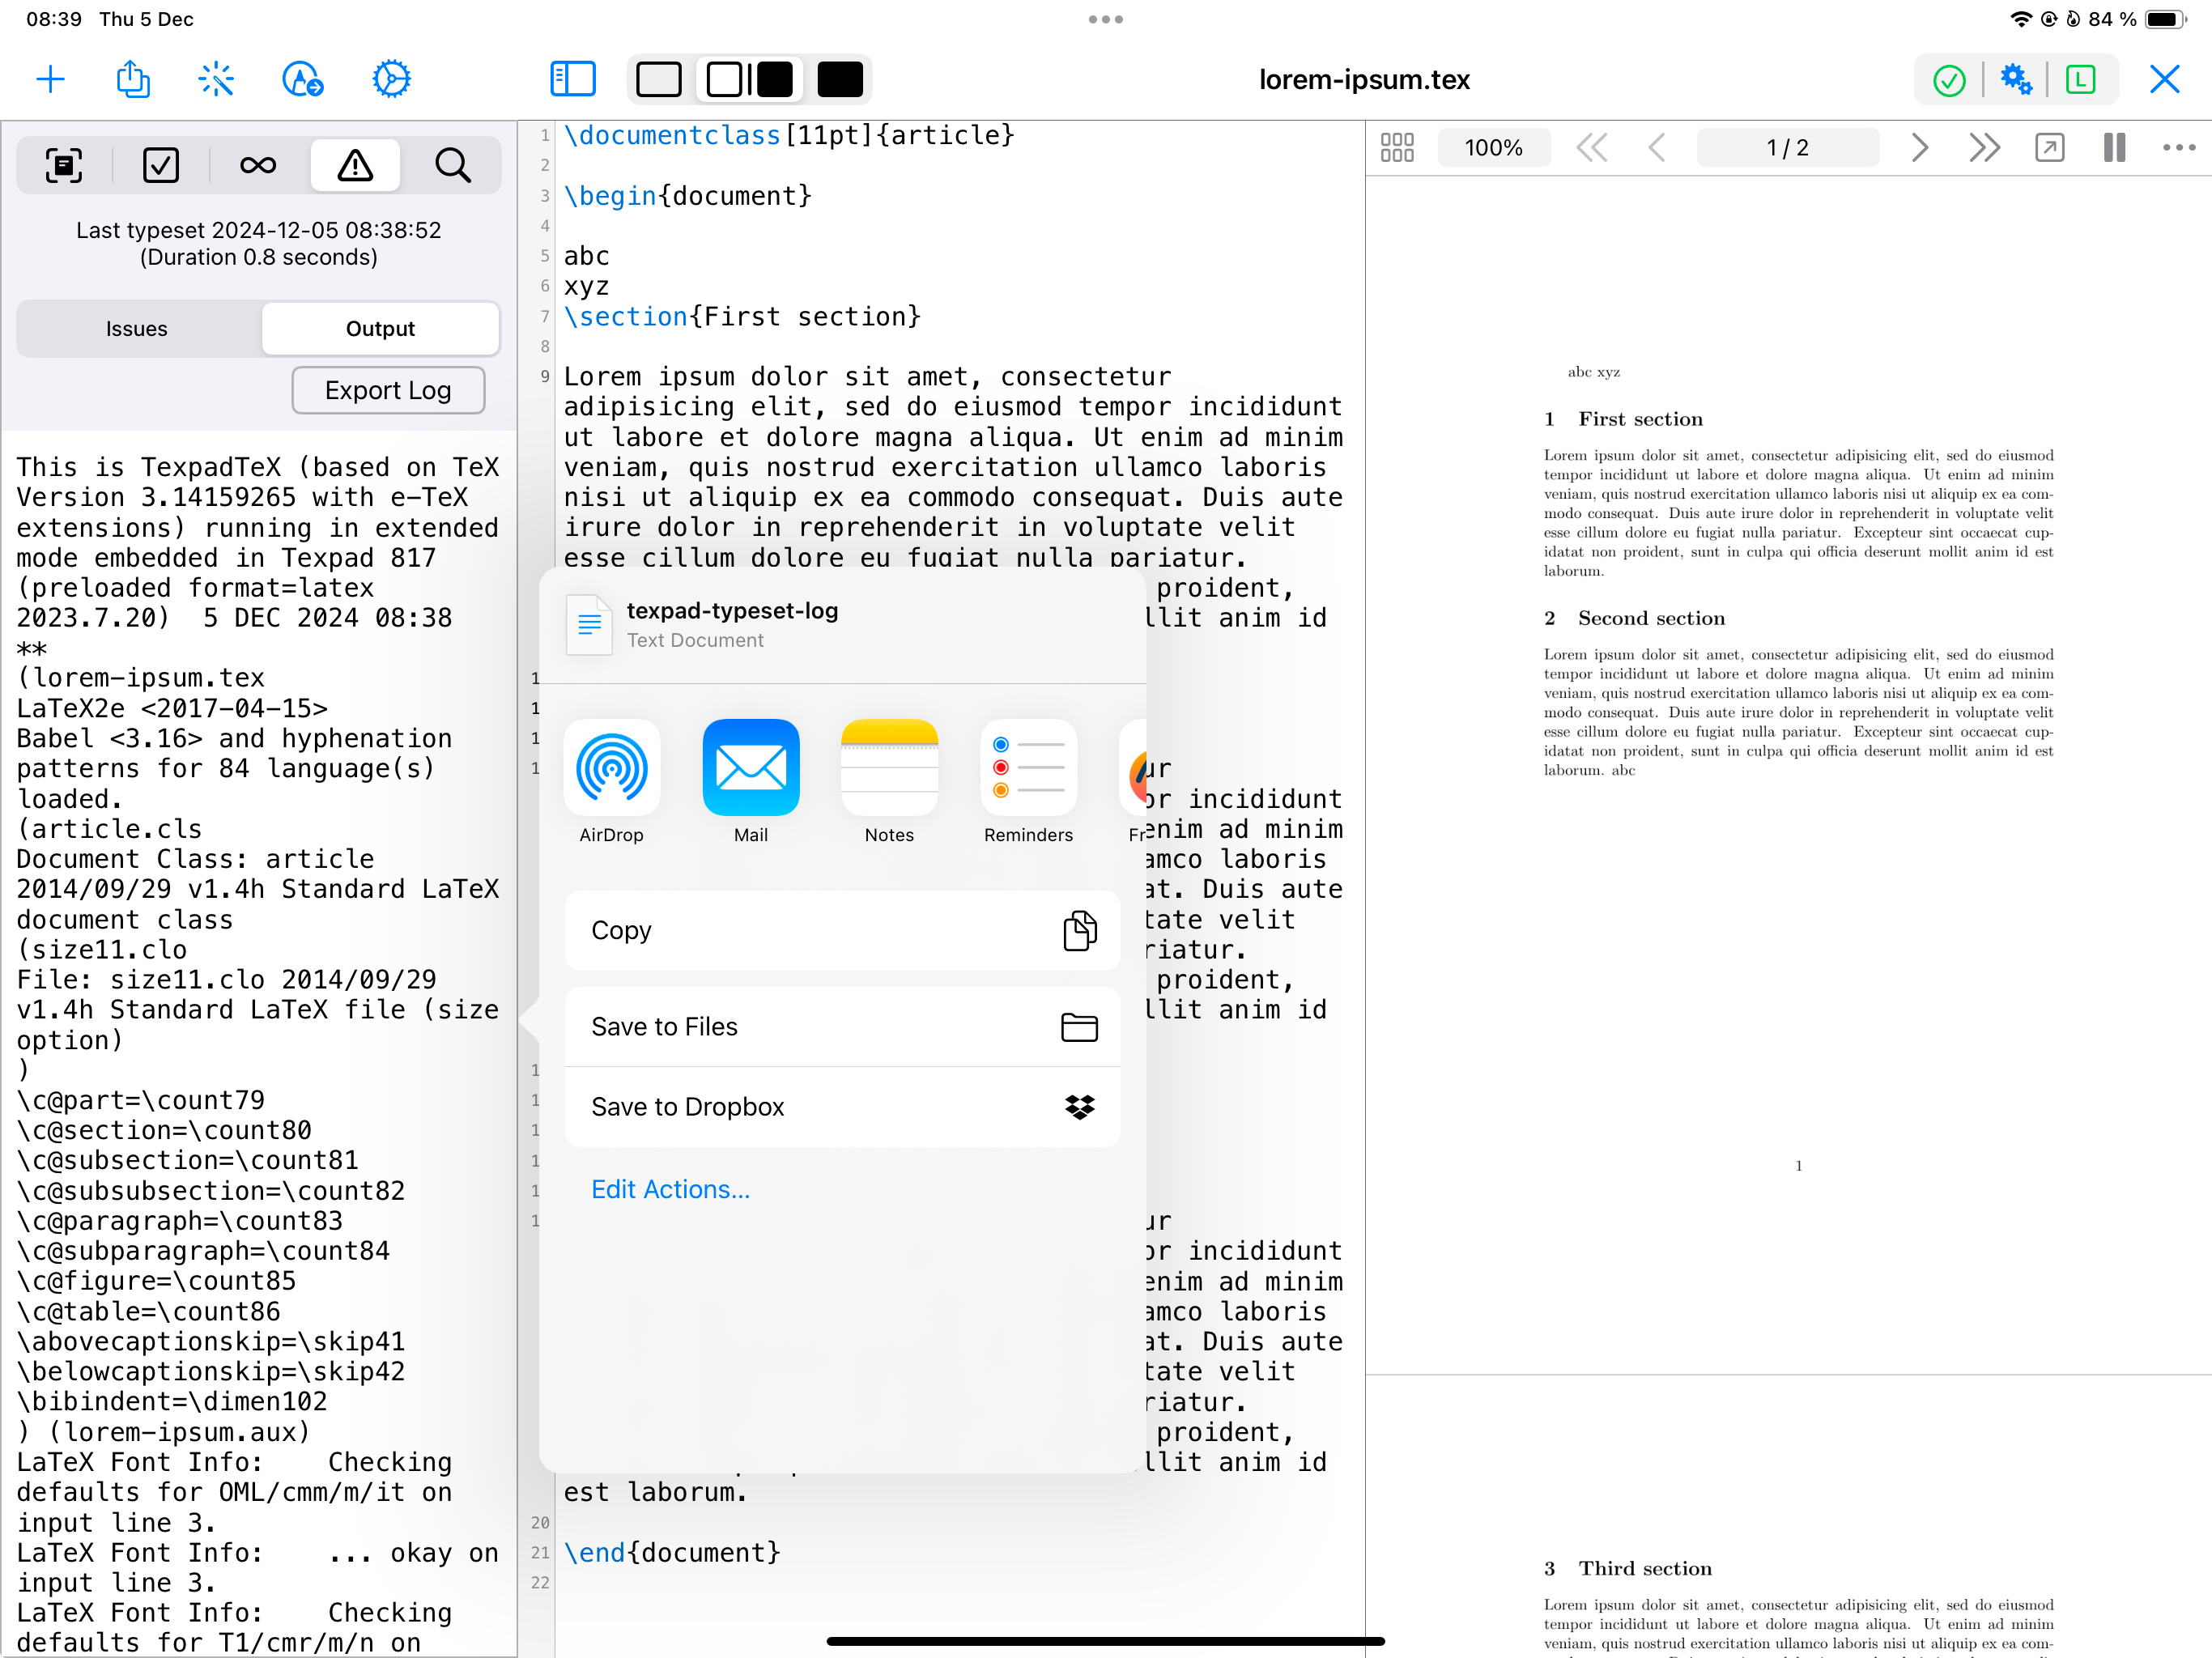Open the share/export icon in toolbar
Image resolution: width=2212 pixels, height=1658 pixels.
[x=132, y=79]
